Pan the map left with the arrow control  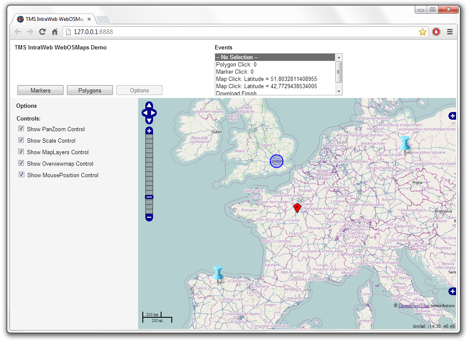(145, 113)
